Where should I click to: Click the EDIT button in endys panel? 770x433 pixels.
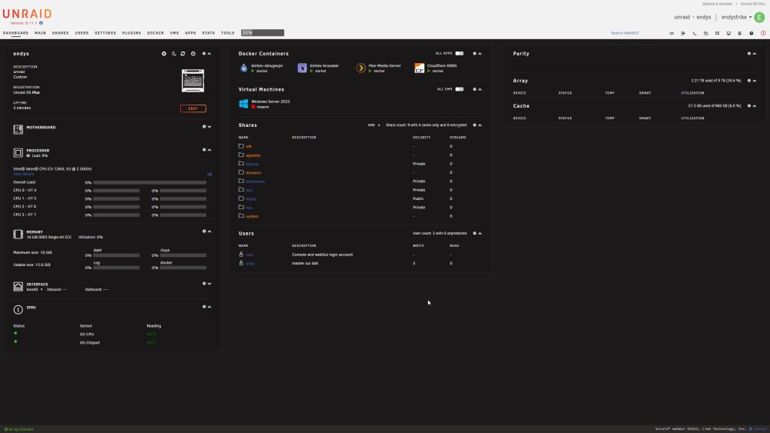tap(193, 108)
